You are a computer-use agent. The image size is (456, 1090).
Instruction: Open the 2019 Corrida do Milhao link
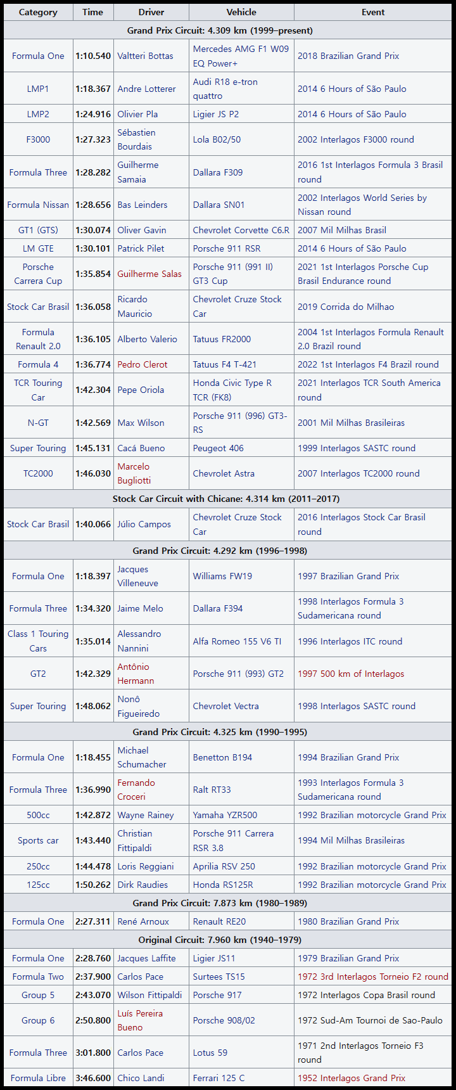346,307
